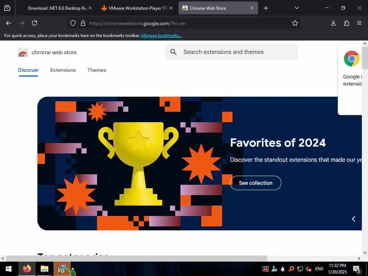Open Manage bookmarks link
Image resolution: width=368 pixels, height=276 pixels.
pos(161,36)
